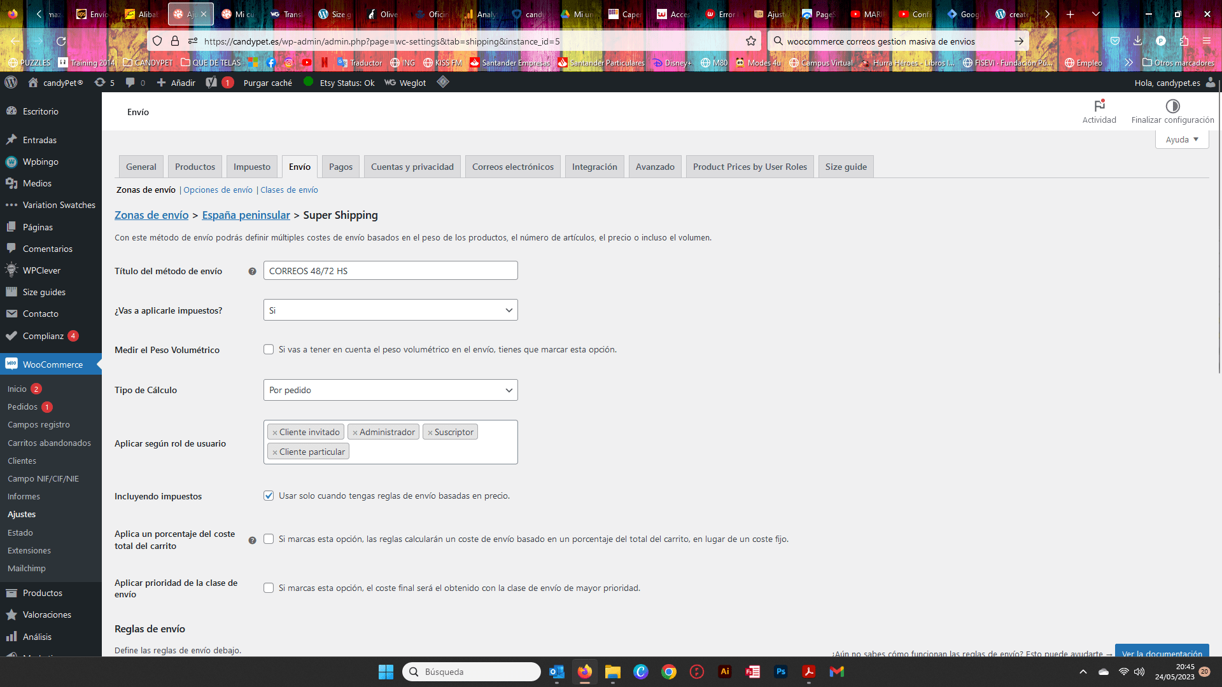Click Título del método de envío field
Viewport: 1222px width, 687px height.
(390, 270)
